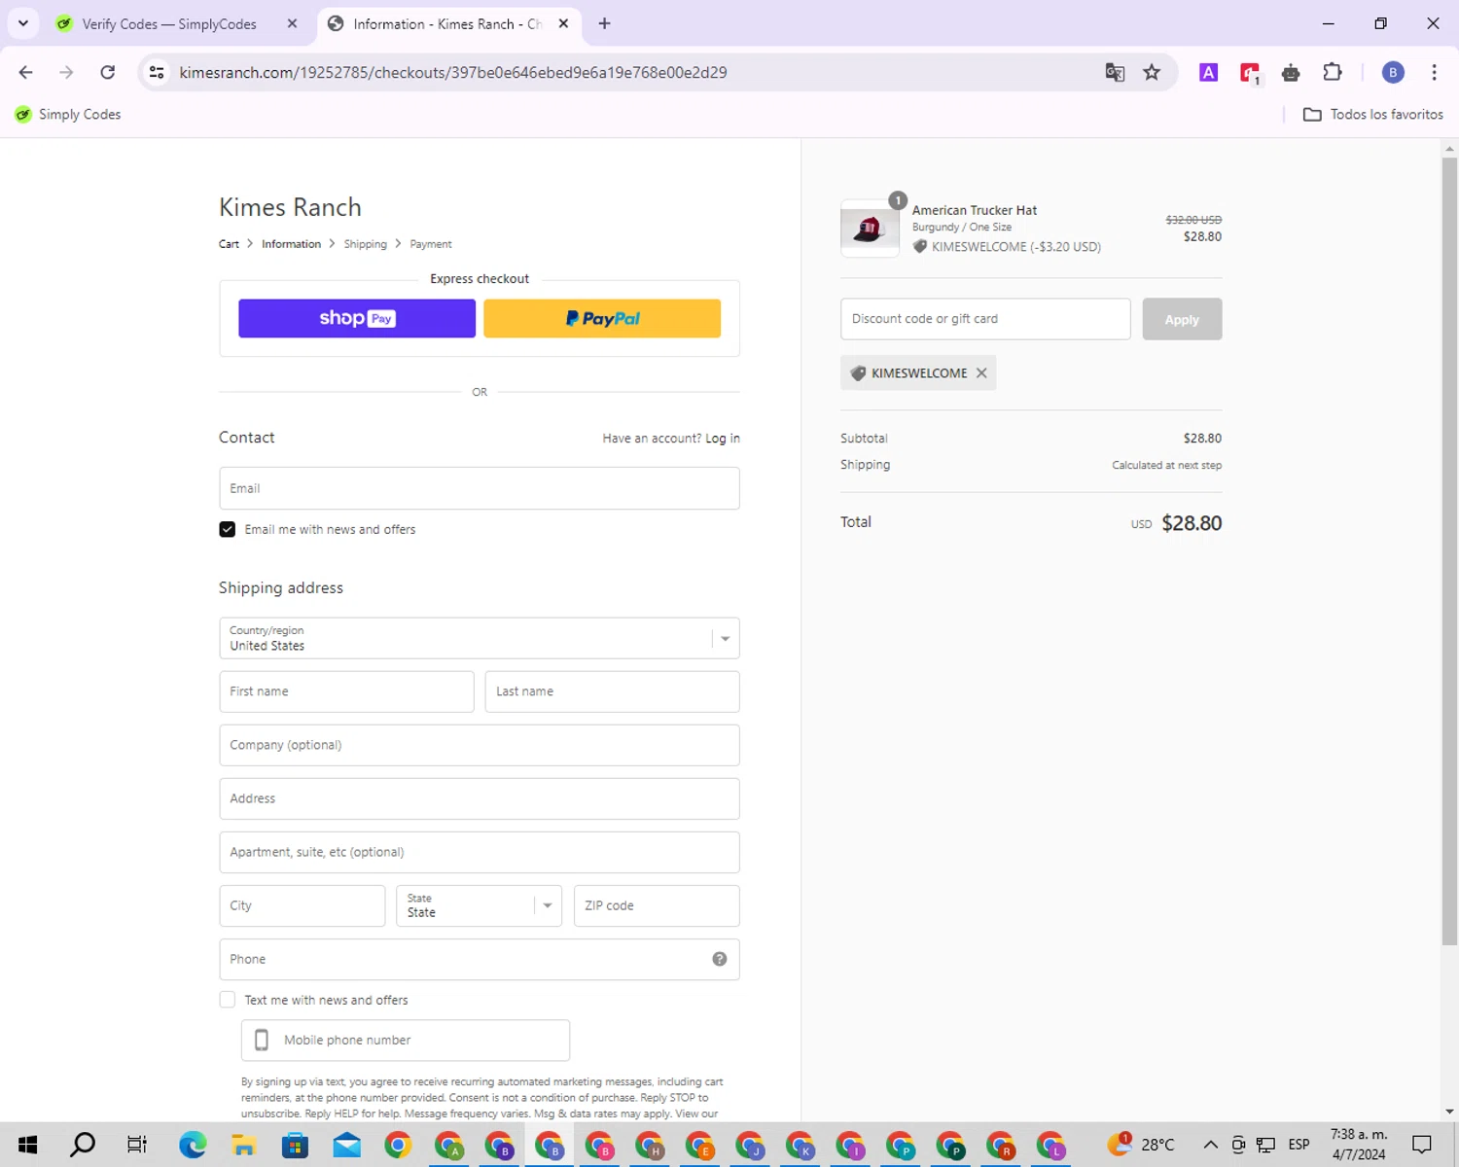The height and width of the screenshot is (1167, 1459).
Task: Open Simply Codes bookmark
Action: point(68,114)
